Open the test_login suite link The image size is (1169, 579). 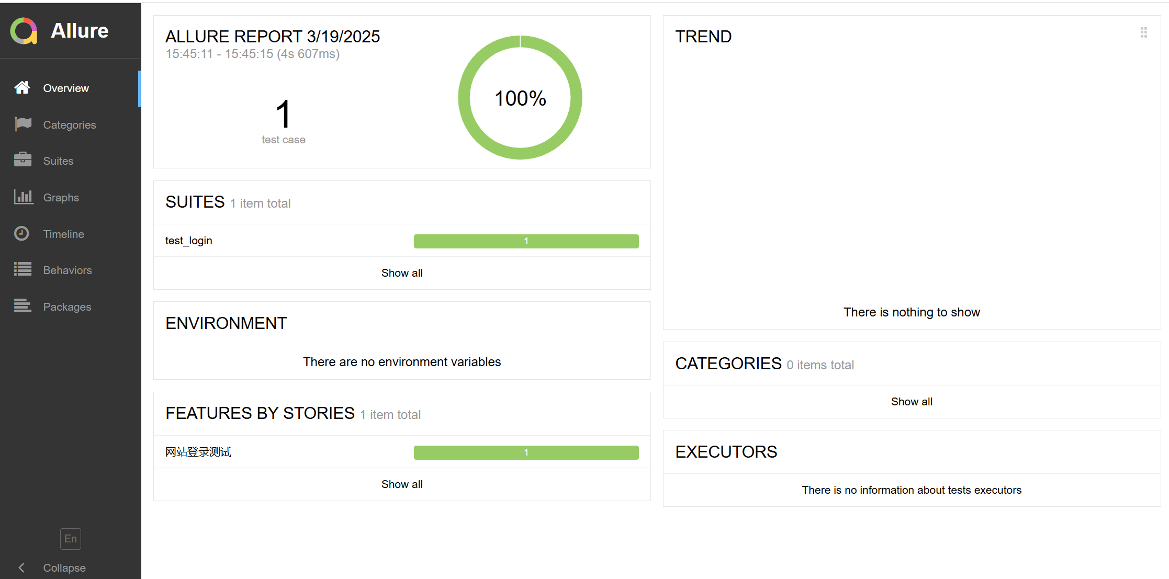point(189,241)
